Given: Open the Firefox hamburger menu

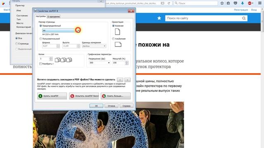Looking at the screenshot, I should pyautogui.click(x=260, y=3).
